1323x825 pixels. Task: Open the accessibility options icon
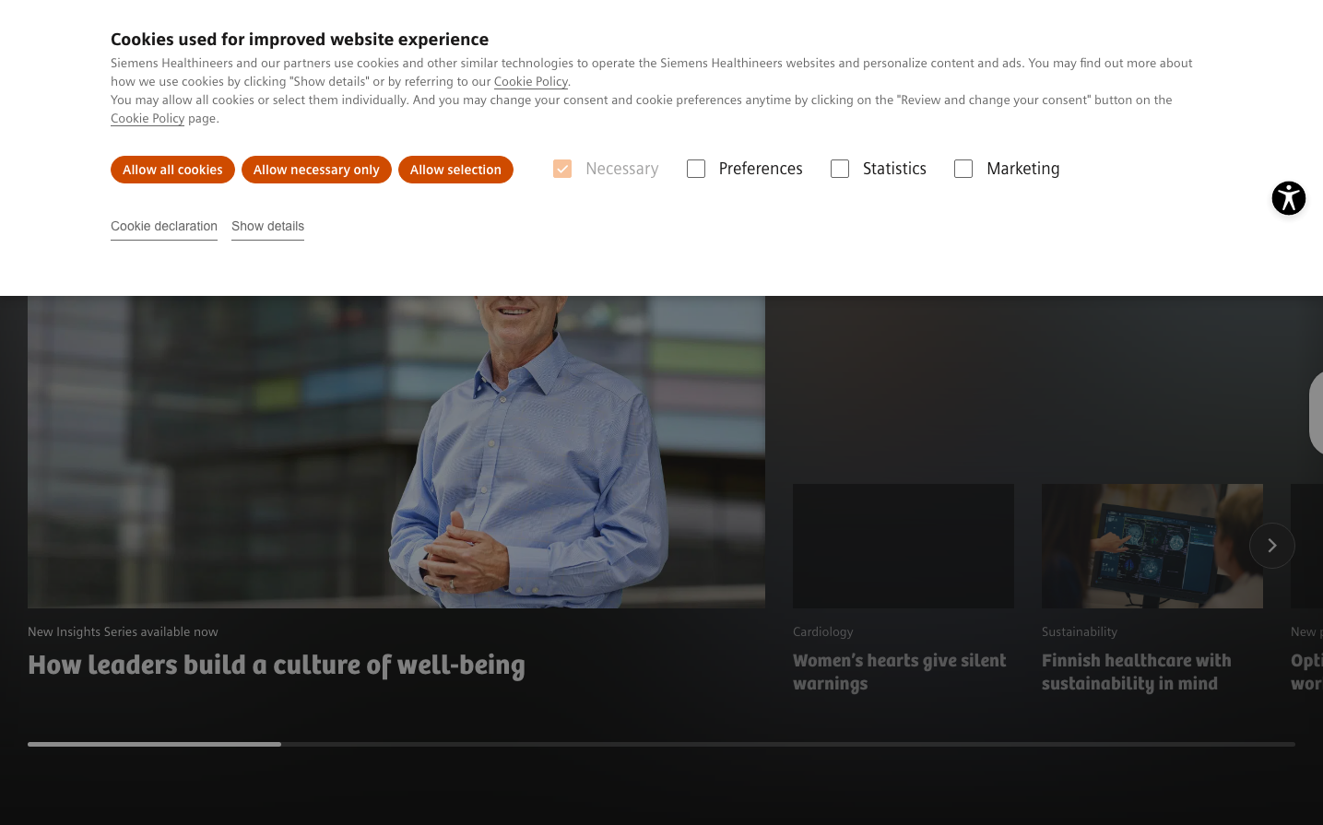[x=1288, y=198]
